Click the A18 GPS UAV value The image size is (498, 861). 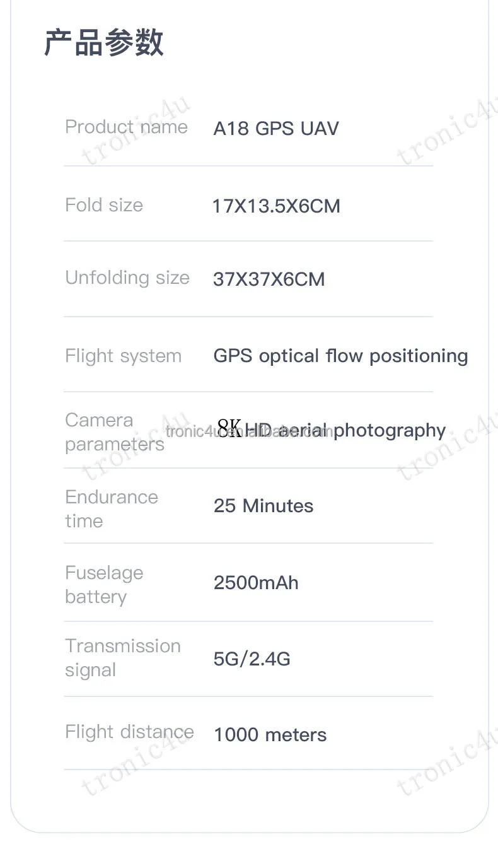pyautogui.click(x=276, y=129)
